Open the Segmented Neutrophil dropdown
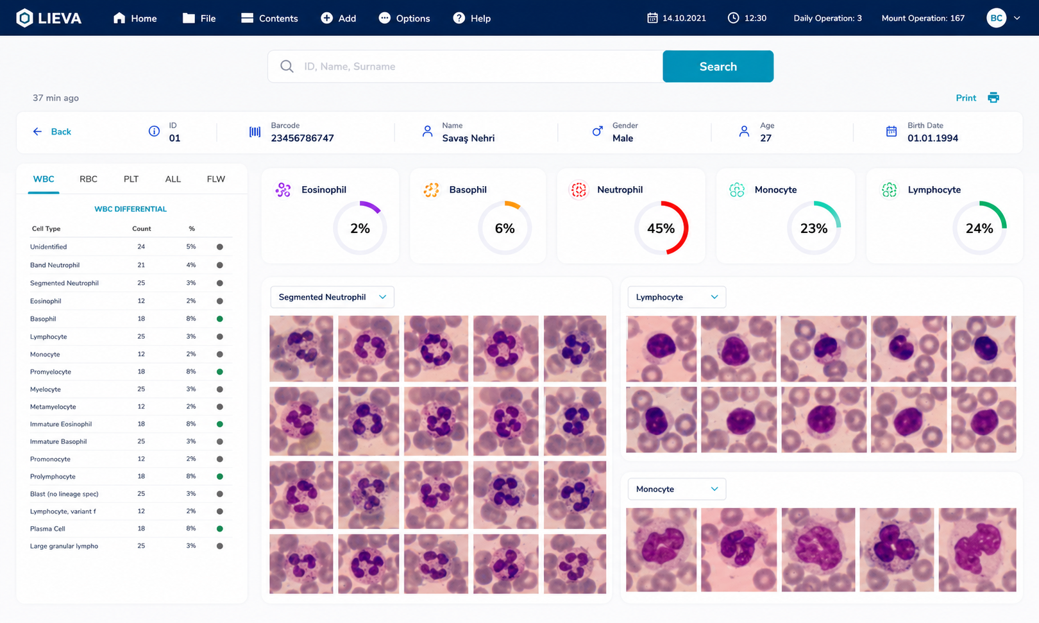1039x623 pixels. pyautogui.click(x=332, y=297)
